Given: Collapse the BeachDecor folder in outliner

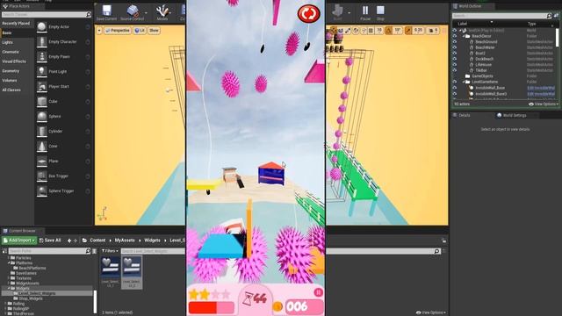Looking at the screenshot, I should 464,36.
